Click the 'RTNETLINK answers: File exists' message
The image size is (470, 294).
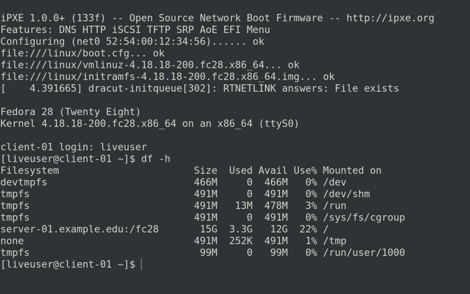tap(311, 89)
